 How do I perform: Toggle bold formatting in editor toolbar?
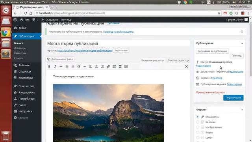(49, 67)
